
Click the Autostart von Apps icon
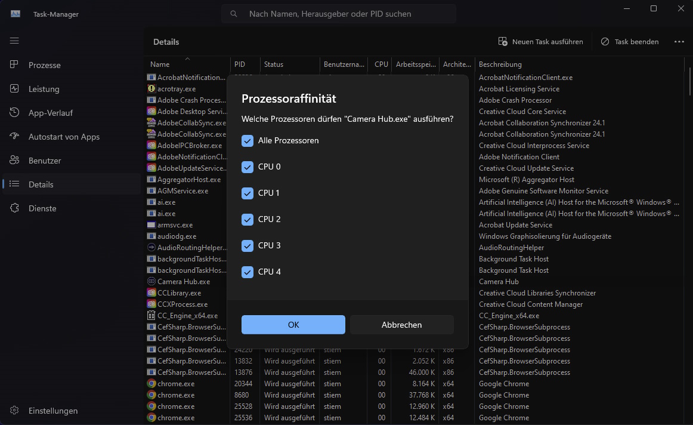point(14,136)
